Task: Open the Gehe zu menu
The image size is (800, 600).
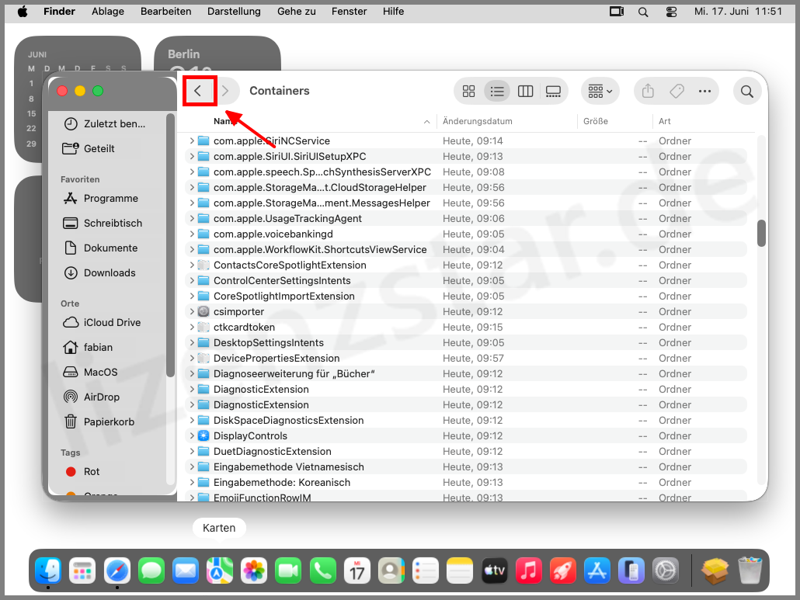Action: pyautogui.click(x=297, y=11)
